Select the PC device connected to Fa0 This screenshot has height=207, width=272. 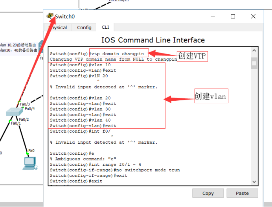(30, 163)
